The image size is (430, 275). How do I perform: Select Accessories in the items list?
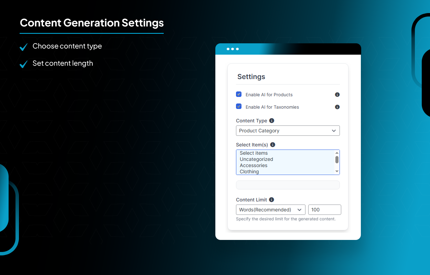[x=254, y=165]
